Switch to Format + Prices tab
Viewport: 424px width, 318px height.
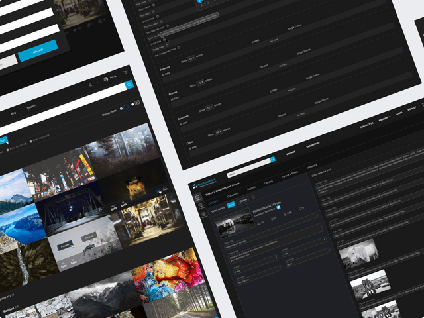pos(290,174)
